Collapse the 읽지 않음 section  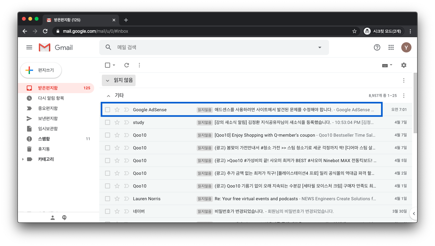pyautogui.click(x=108, y=81)
